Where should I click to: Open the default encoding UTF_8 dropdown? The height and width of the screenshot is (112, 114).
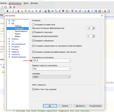[x=51, y=61]
